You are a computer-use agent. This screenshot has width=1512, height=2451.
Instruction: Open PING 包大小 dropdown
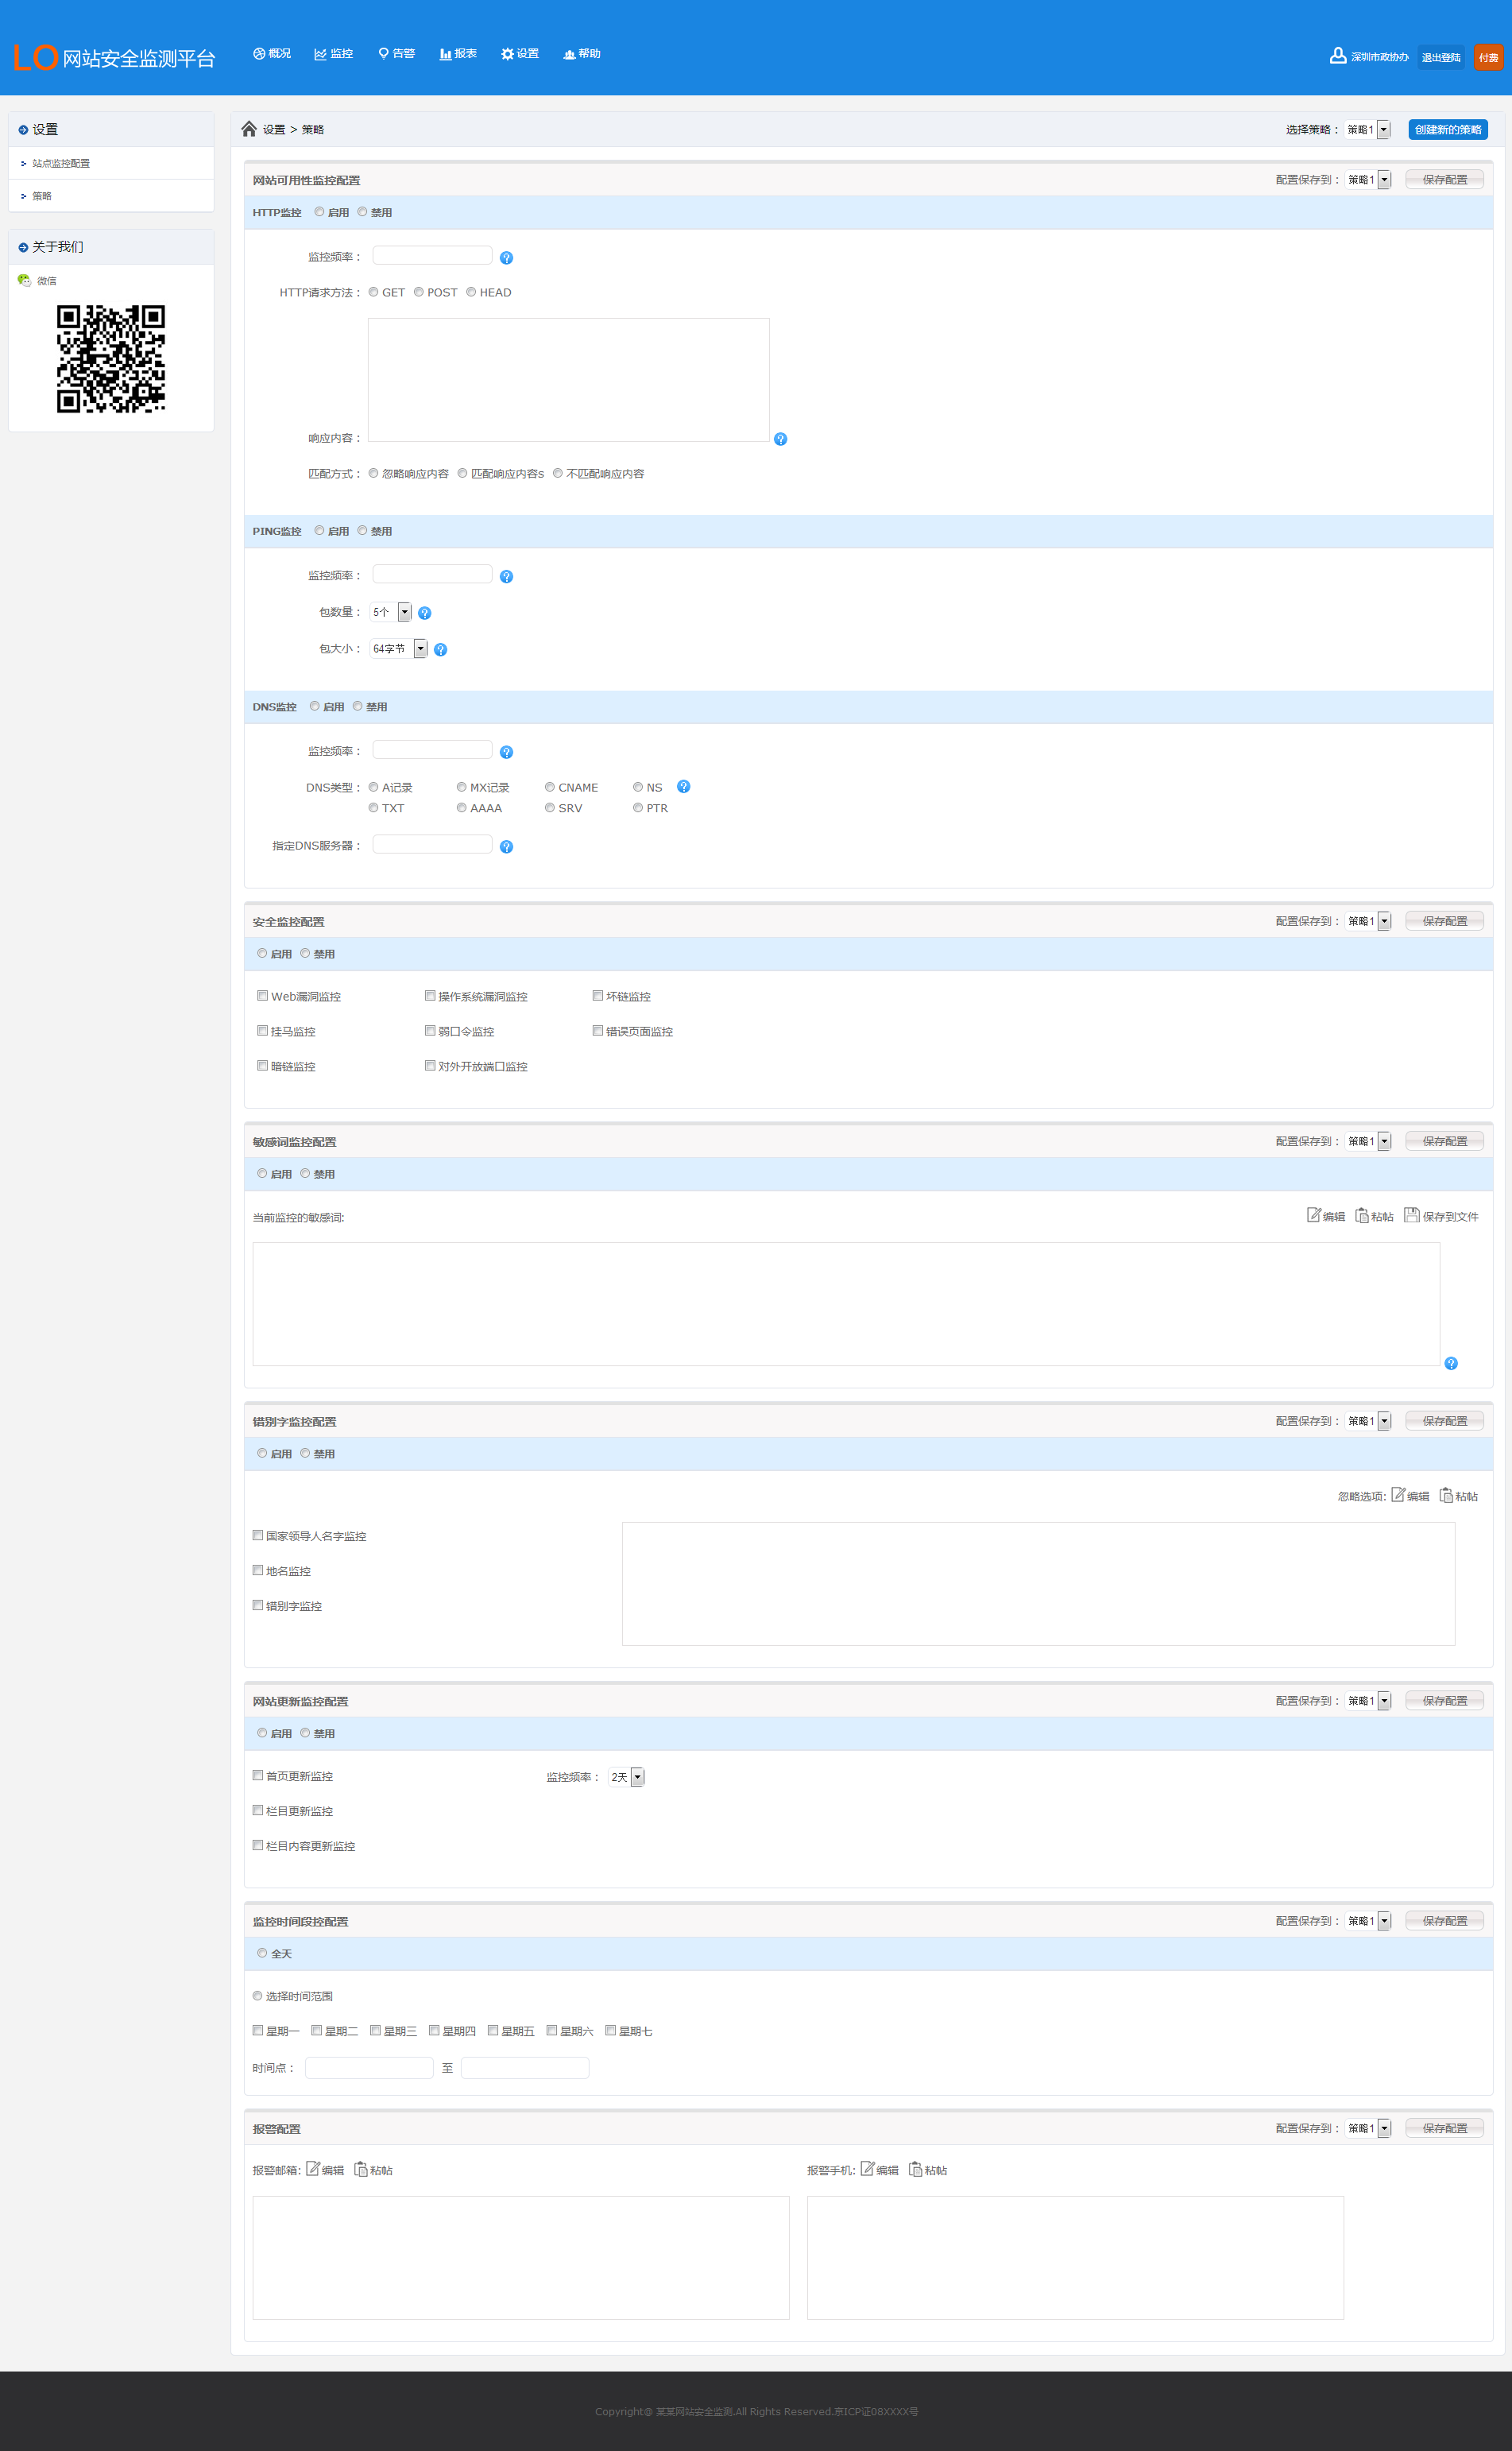[398, 649]
